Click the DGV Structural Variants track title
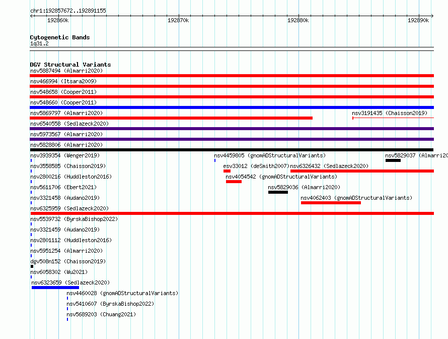The height and width of the screenshot is (339, 448). [x=70, y=65]
